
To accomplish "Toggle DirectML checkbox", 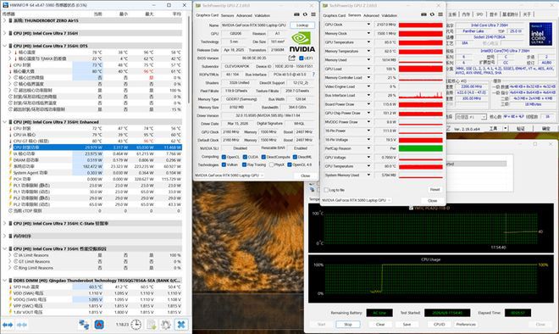I will [x=295, y=157].
